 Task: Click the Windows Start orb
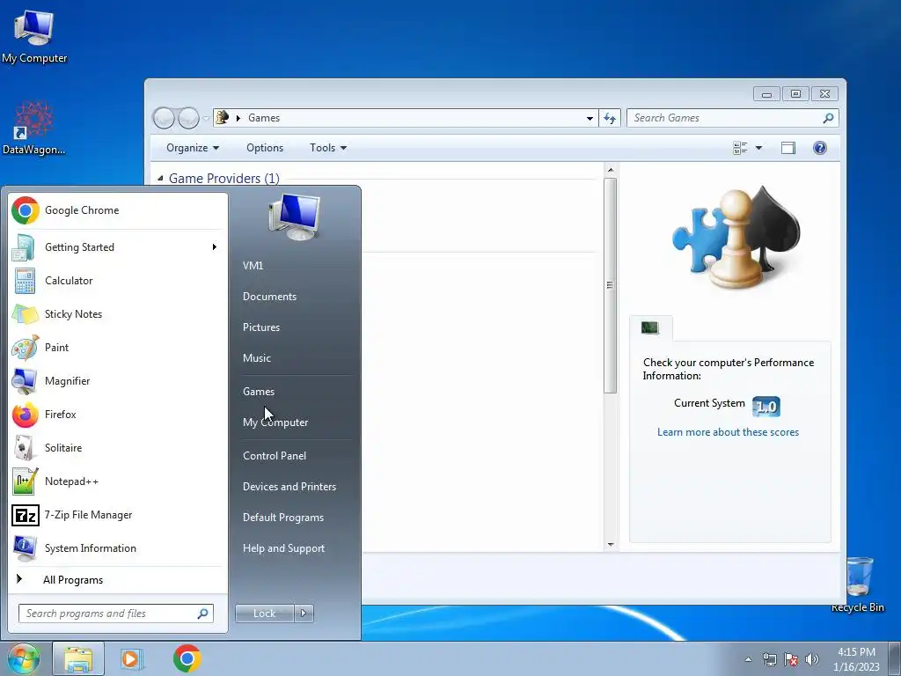(24, 658)
